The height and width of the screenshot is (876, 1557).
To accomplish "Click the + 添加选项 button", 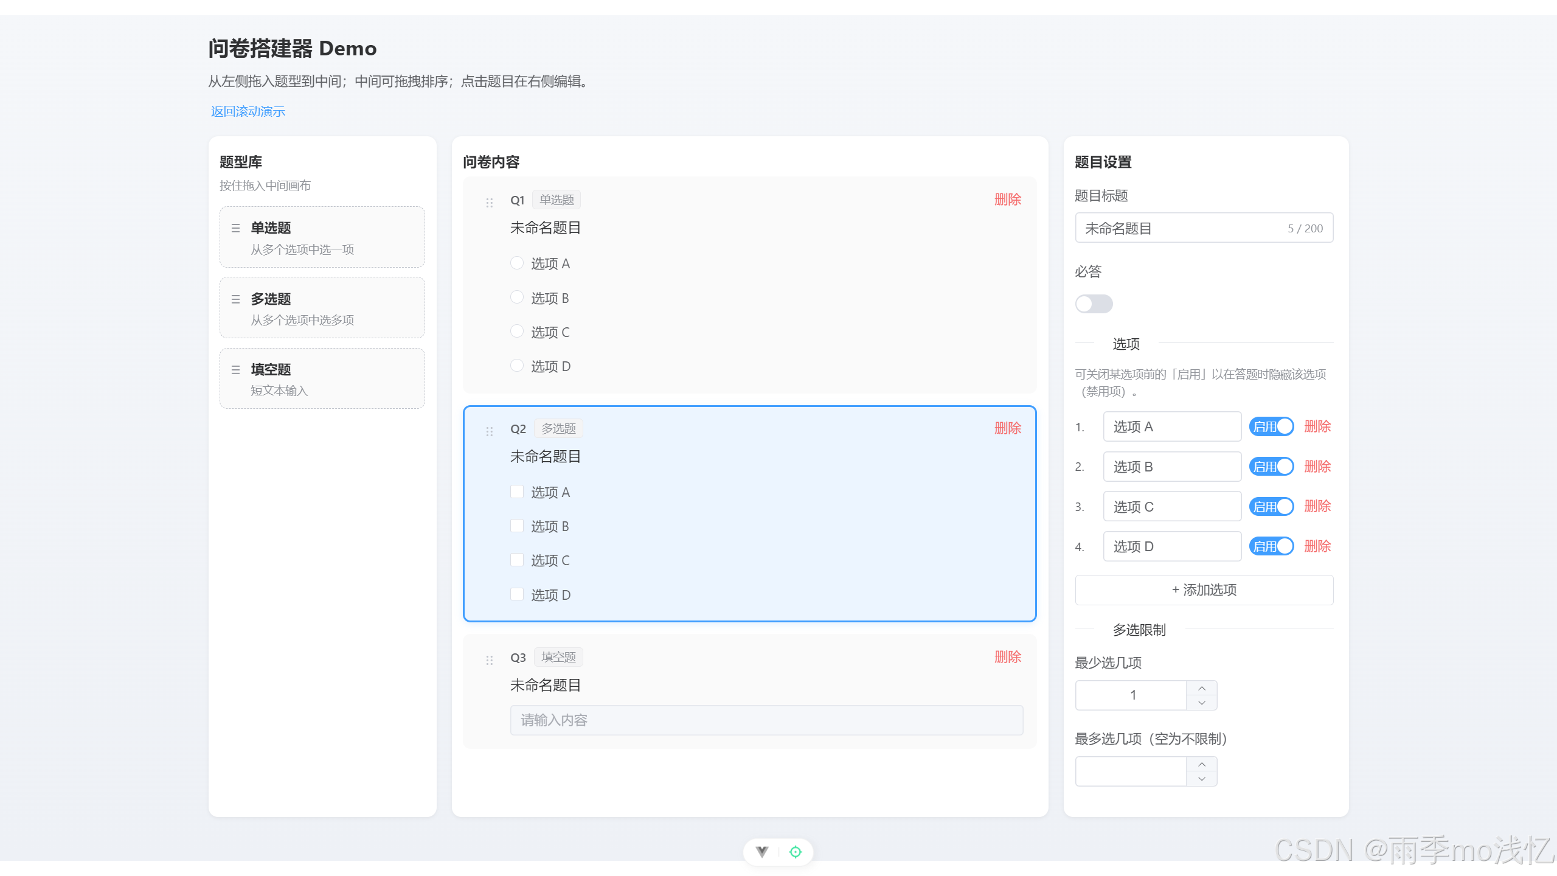I will (1204, 589).
